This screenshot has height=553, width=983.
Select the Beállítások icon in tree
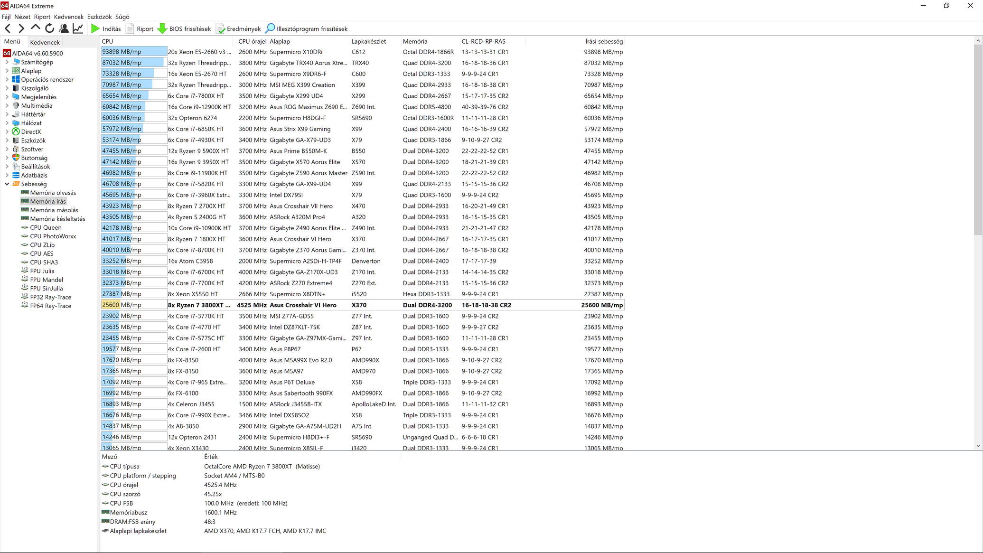pos(16,167)
